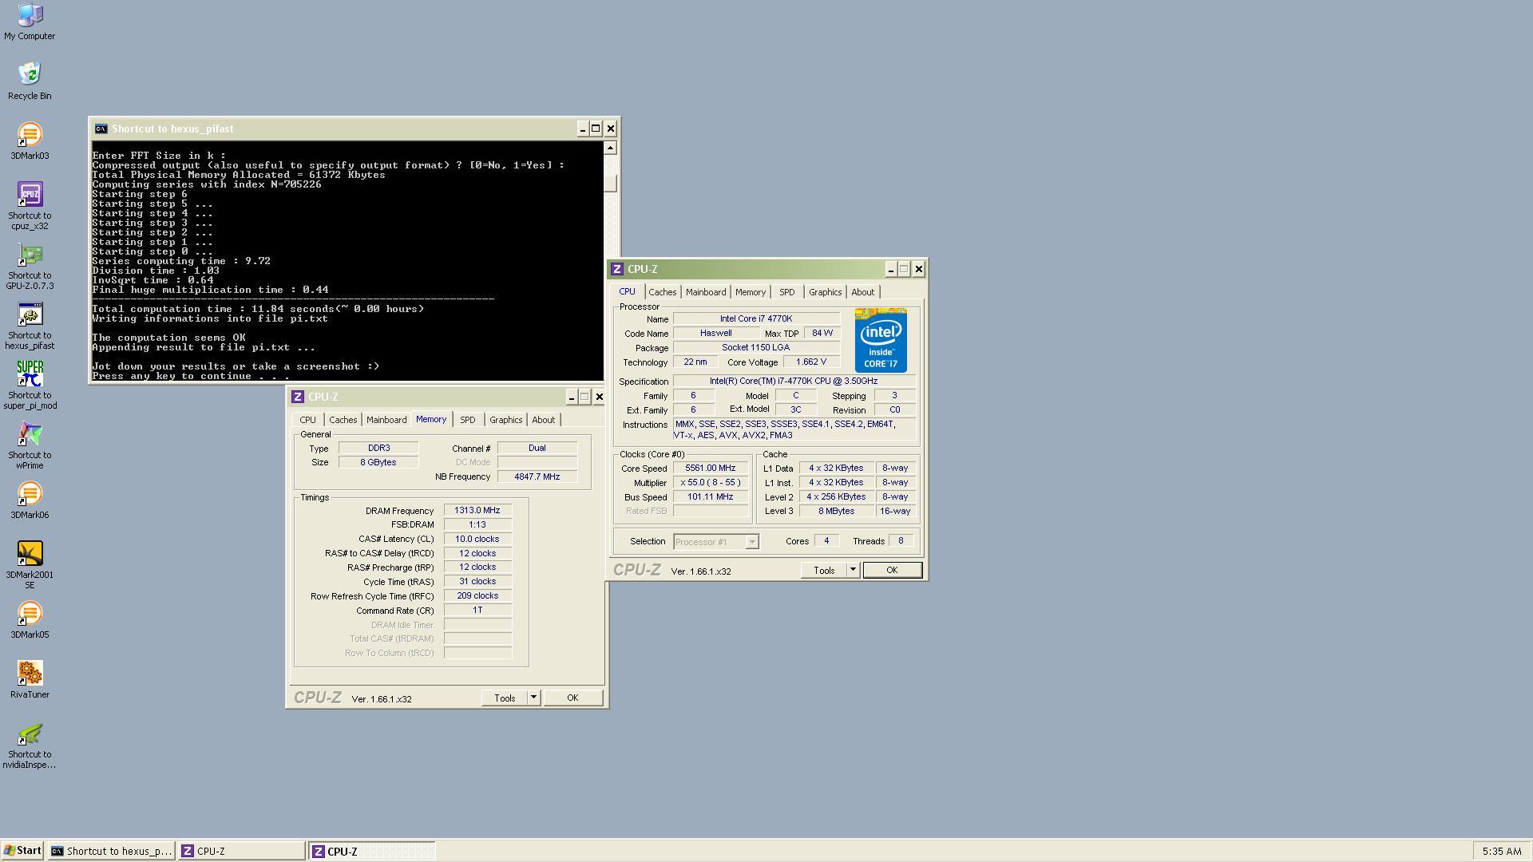Image resolution: width=1533 pixels, height=862 pixels.
Task: Open the GPU-Z.0.7.3 shortcut icon
Action: coord(30,255)
